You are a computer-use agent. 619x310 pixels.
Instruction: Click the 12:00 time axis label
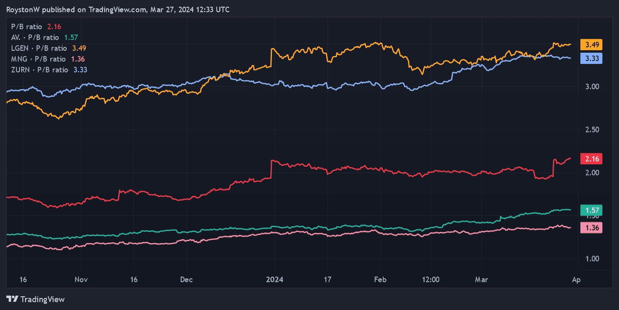(x=431, y=280)
